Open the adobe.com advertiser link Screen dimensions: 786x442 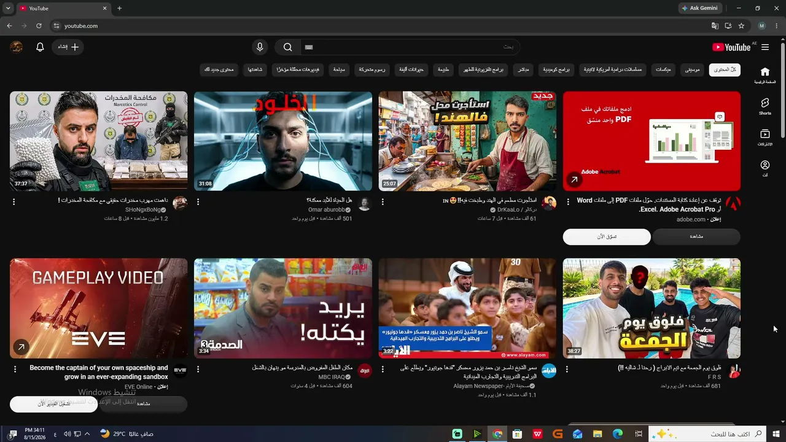(x=691, y=219)
